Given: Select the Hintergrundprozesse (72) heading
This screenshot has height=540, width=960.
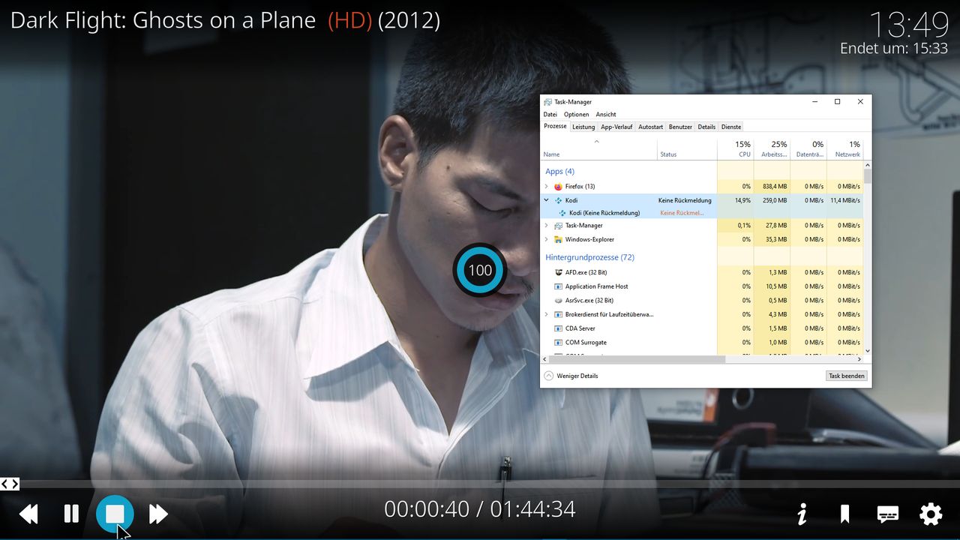Looking at the screenshot, I should 589,257.
